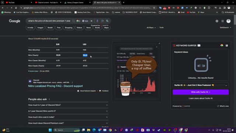Close the coffee cup ad overlay
This screenshot has width=236, height=133.
point(160,44)
